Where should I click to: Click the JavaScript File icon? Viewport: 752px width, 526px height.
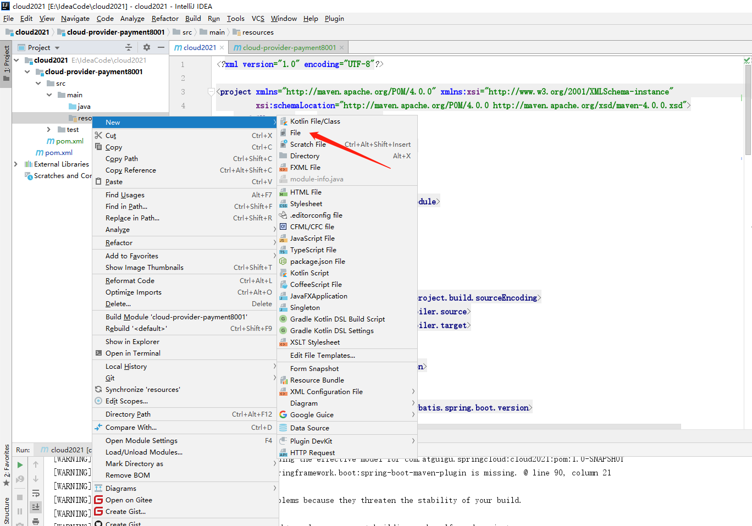pyautogui.click(x=283, y=238)
